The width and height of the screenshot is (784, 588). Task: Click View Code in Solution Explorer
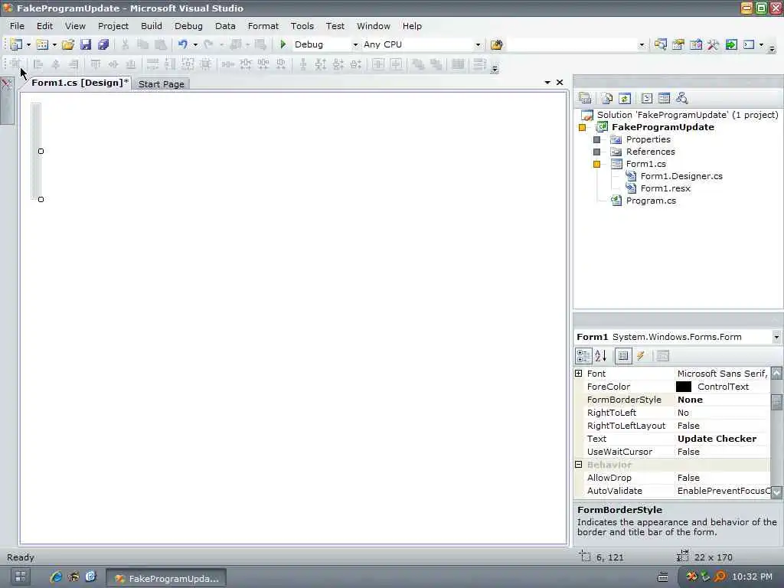[647, 98]
